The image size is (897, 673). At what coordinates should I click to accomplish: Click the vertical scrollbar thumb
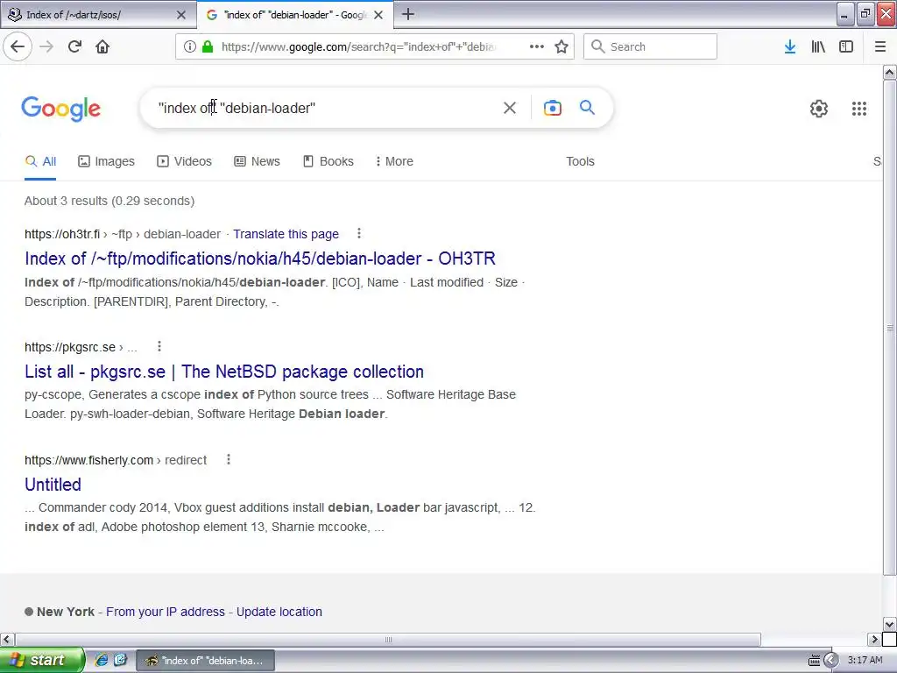tap(889, 328)
